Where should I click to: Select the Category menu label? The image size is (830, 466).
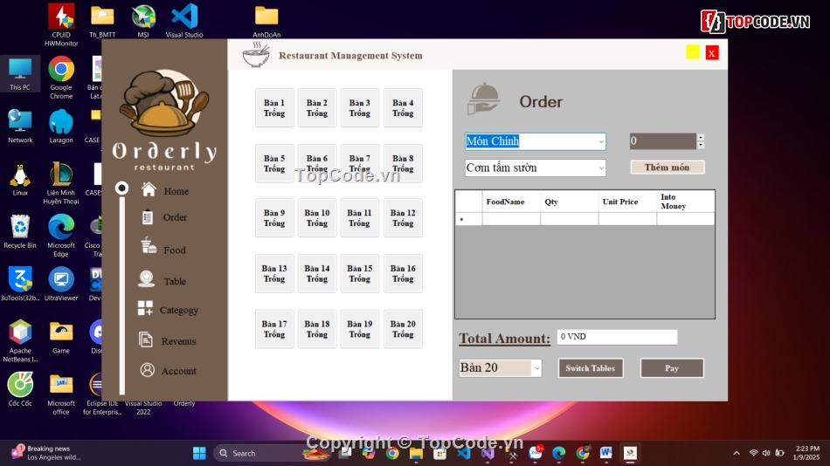[179, 310]
